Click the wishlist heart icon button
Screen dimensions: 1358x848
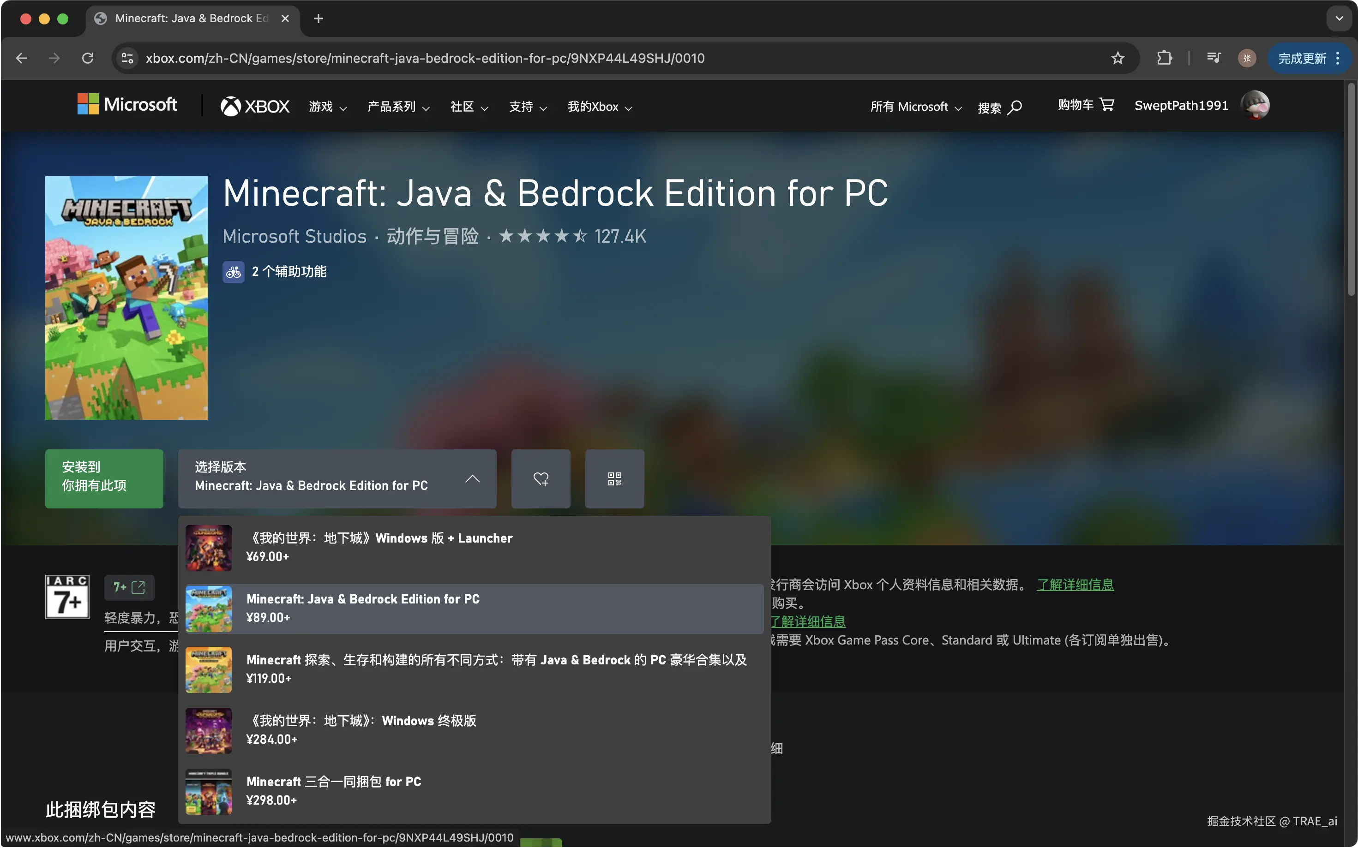pyautogui.click(x=541, y=479)
